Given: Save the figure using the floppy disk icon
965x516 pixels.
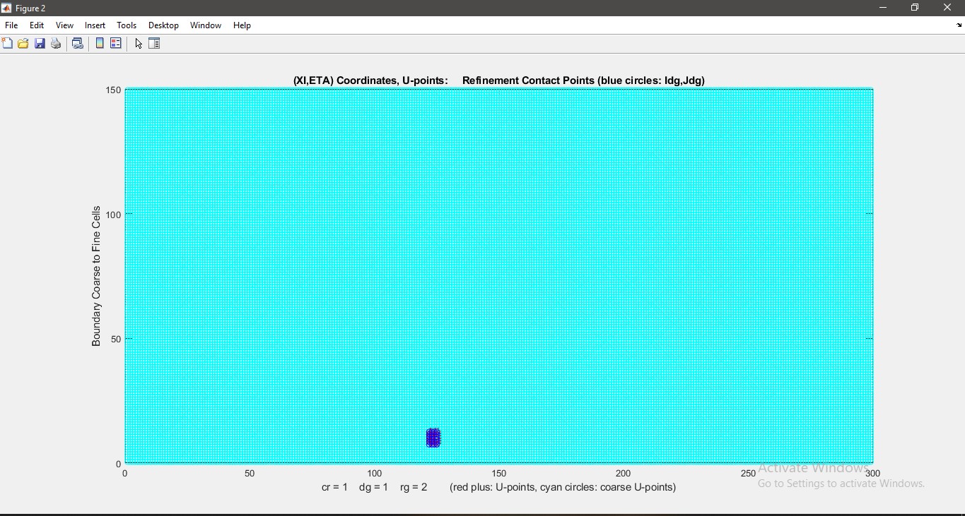Looking at the screenshot, I should [x=40, y=44].
